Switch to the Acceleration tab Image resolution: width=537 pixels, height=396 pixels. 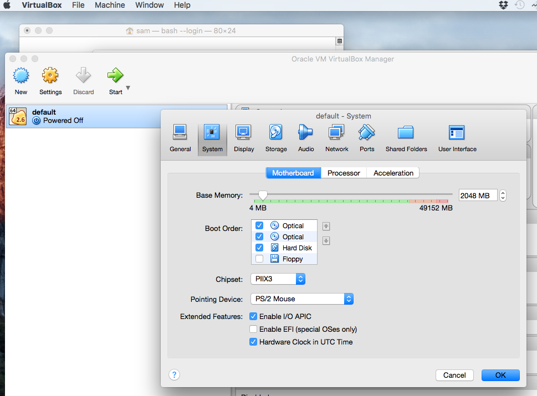tap(393, 173)
